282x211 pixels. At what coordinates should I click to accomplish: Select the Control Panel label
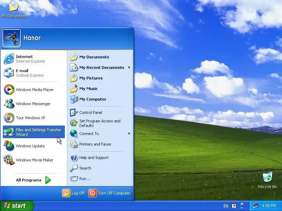[91, 113]
